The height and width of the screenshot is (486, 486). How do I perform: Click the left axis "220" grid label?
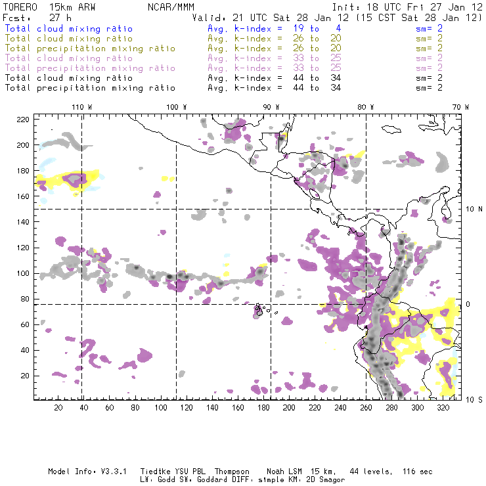pyautogui.click(x=23, y=120)
